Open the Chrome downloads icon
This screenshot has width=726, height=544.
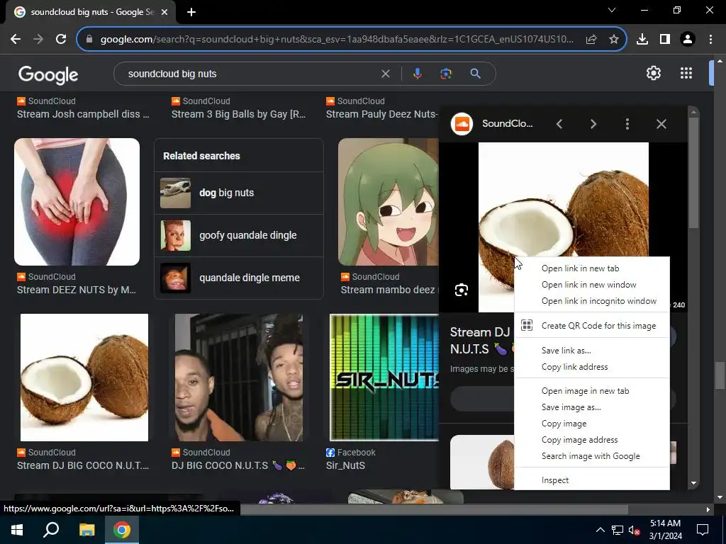642,40
